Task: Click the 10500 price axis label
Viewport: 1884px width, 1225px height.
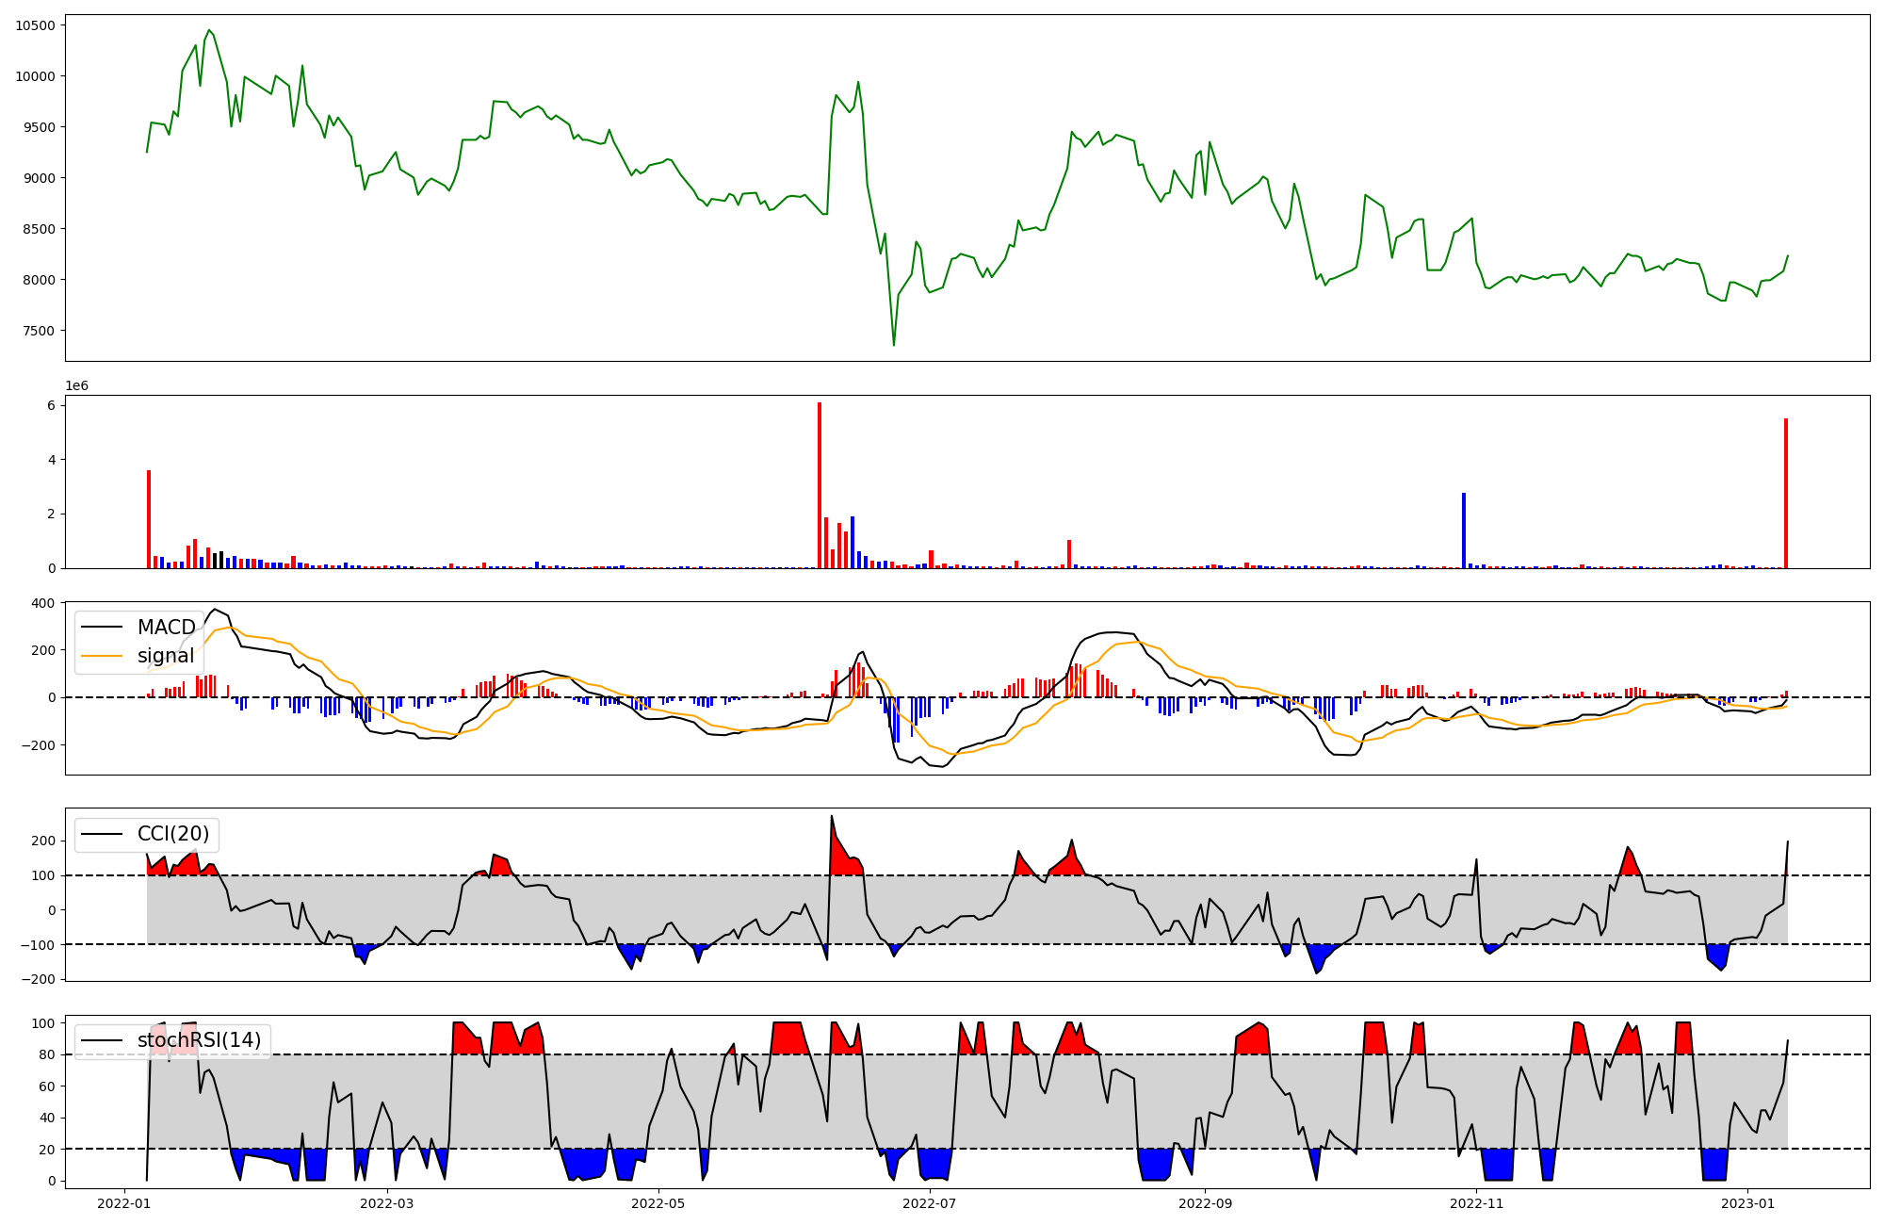Action: (36, 25)
